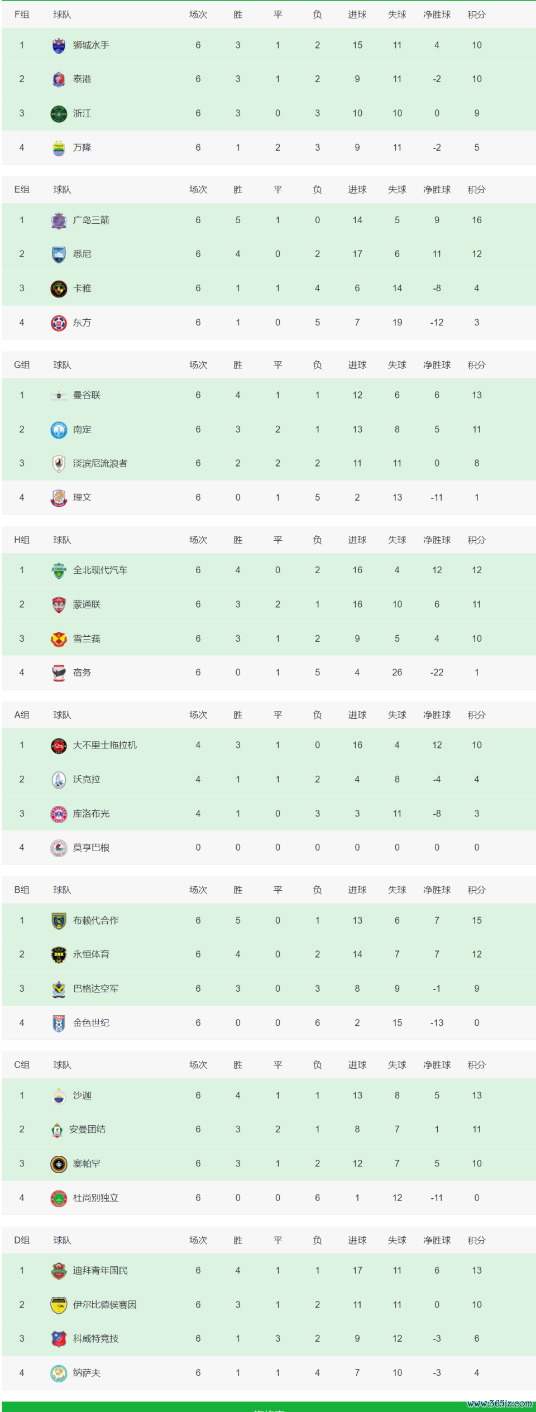Click the 狮城水手 team crest icon
Image resolution: width=536 pixels, height=1412 pixels.
point(59,45)
